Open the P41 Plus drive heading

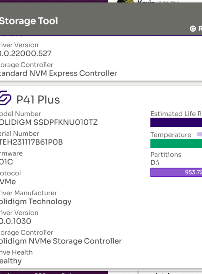[x=38, y=100]
